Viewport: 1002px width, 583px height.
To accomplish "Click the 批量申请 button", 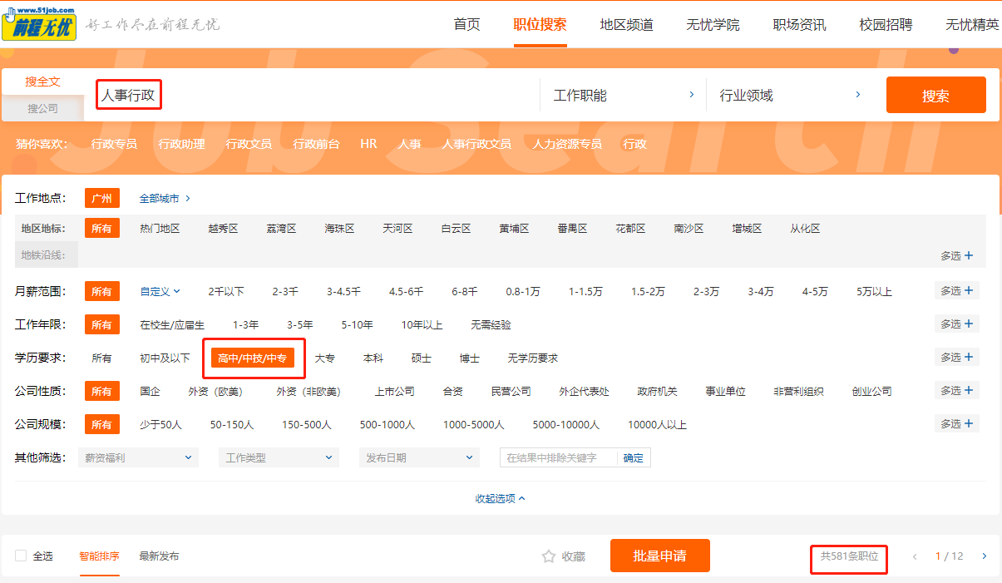I will (x=659, y=556).
